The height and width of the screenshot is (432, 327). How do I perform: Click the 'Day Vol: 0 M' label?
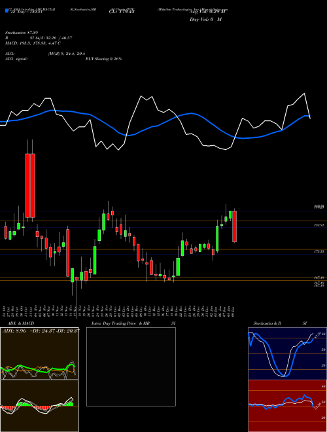pos(205,20)
